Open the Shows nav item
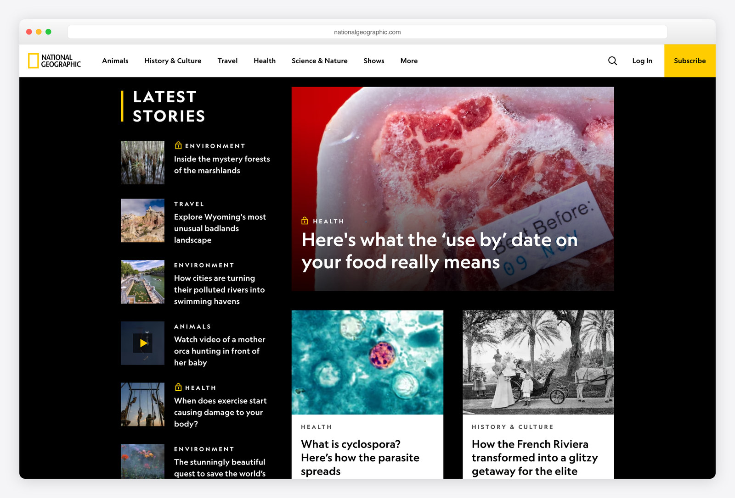The image size is (735, 498). 374,61
